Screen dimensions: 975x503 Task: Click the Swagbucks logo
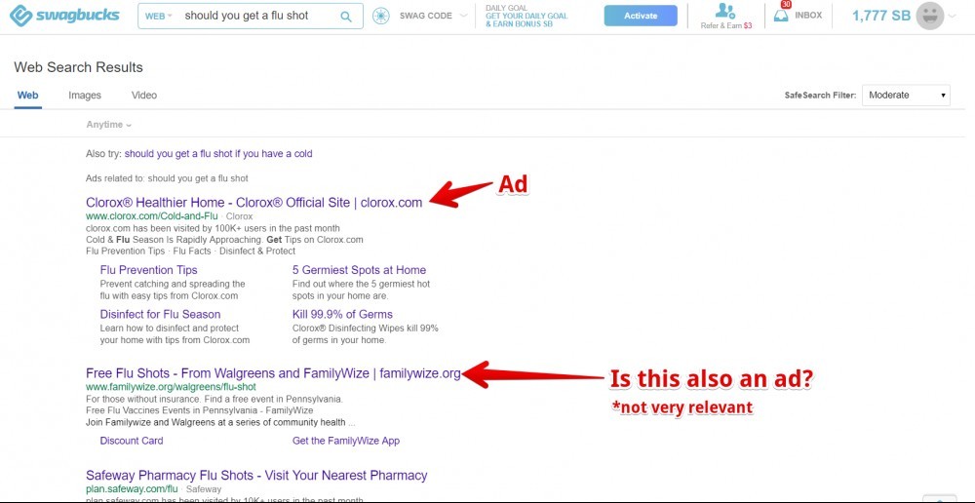64,16
